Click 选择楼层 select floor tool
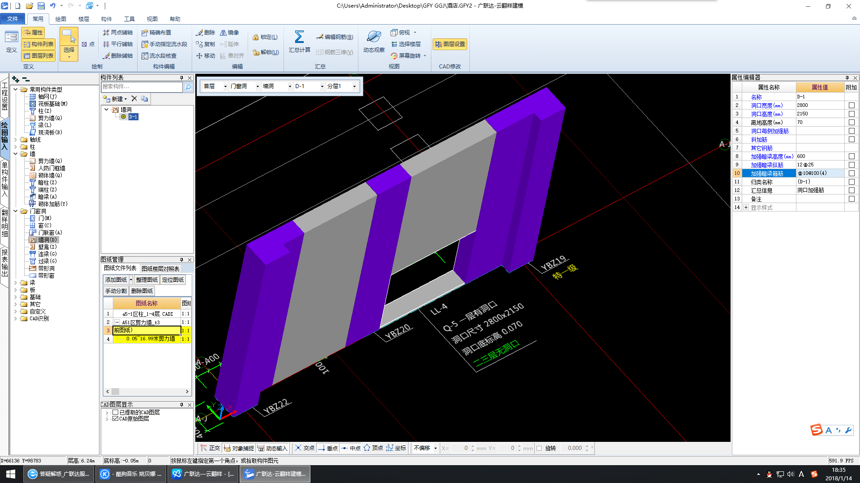Image resolution: width=860 pixels, height=483 pixels. [406, 44]
